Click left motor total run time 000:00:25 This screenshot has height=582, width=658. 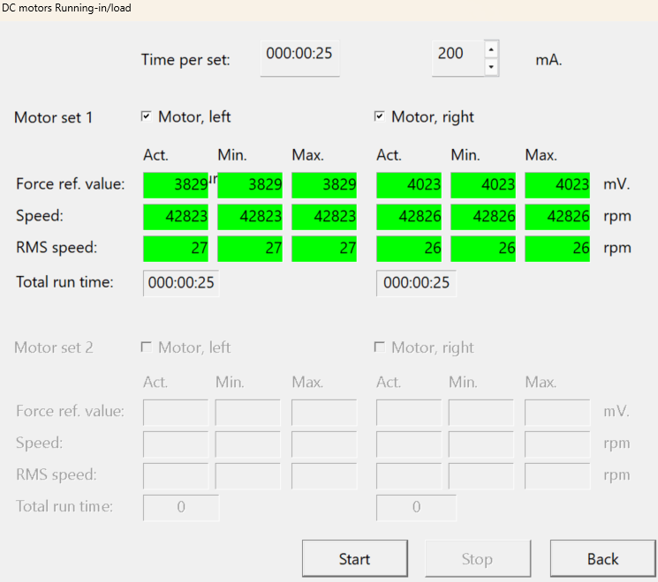pyautogui.click(x=181, y=283)
